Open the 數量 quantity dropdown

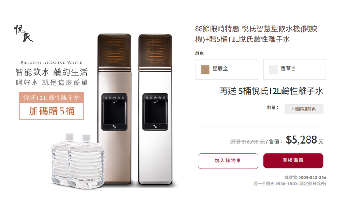click(x=304, y=109)
